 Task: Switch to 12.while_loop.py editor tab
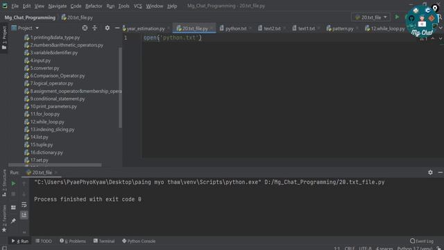[387, 28]
